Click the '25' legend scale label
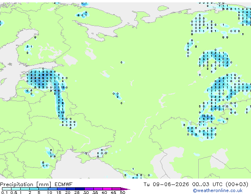 (77, 192)
